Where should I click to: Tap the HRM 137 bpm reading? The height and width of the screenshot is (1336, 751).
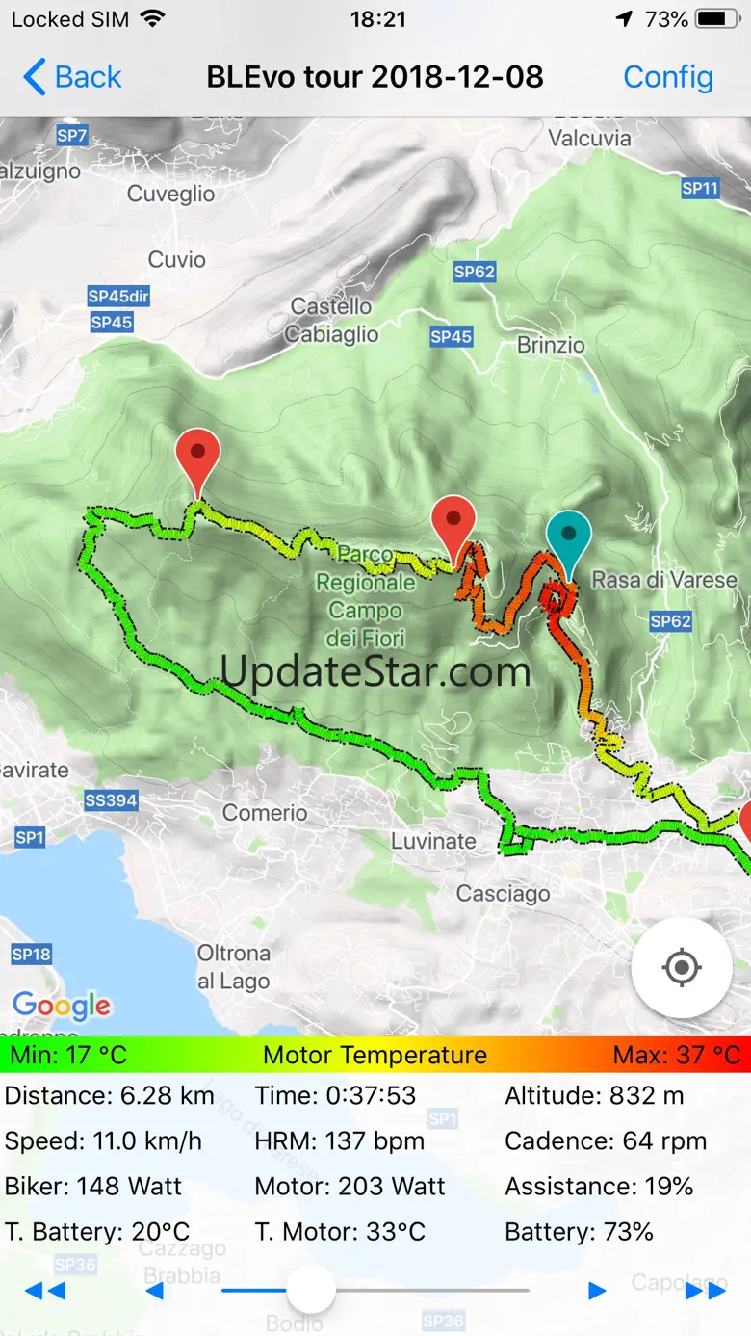coord(339,1140)
